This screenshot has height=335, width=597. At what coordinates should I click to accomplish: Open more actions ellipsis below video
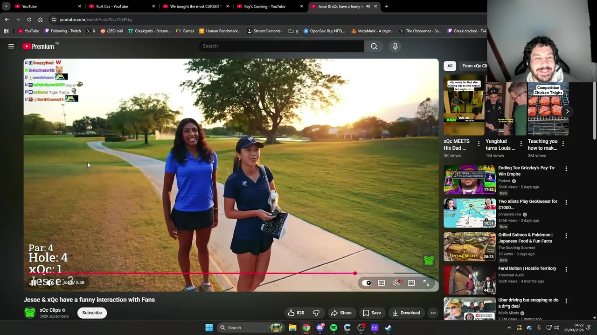click(433, 313)
